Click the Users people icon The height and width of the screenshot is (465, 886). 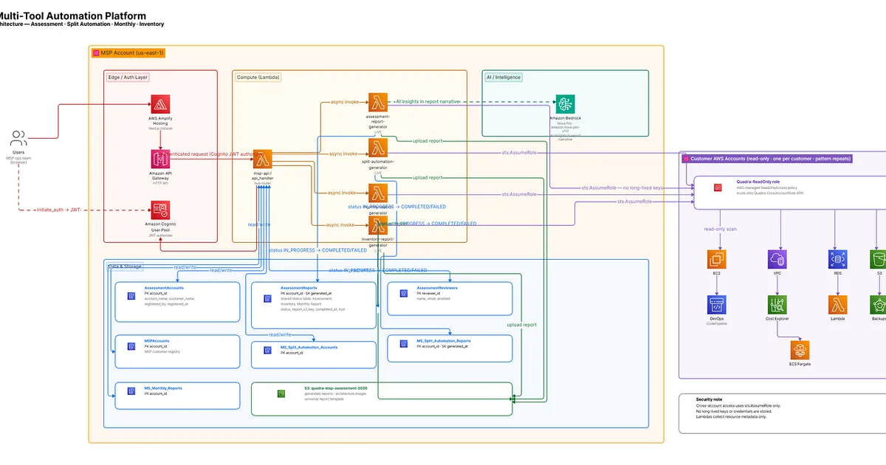coord(19,138)
